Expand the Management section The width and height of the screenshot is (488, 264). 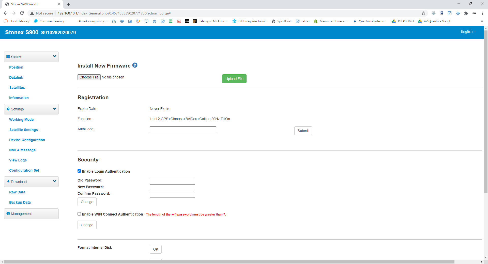click(x=31, y=214)
